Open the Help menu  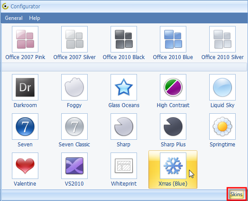(x=34, y=18)
